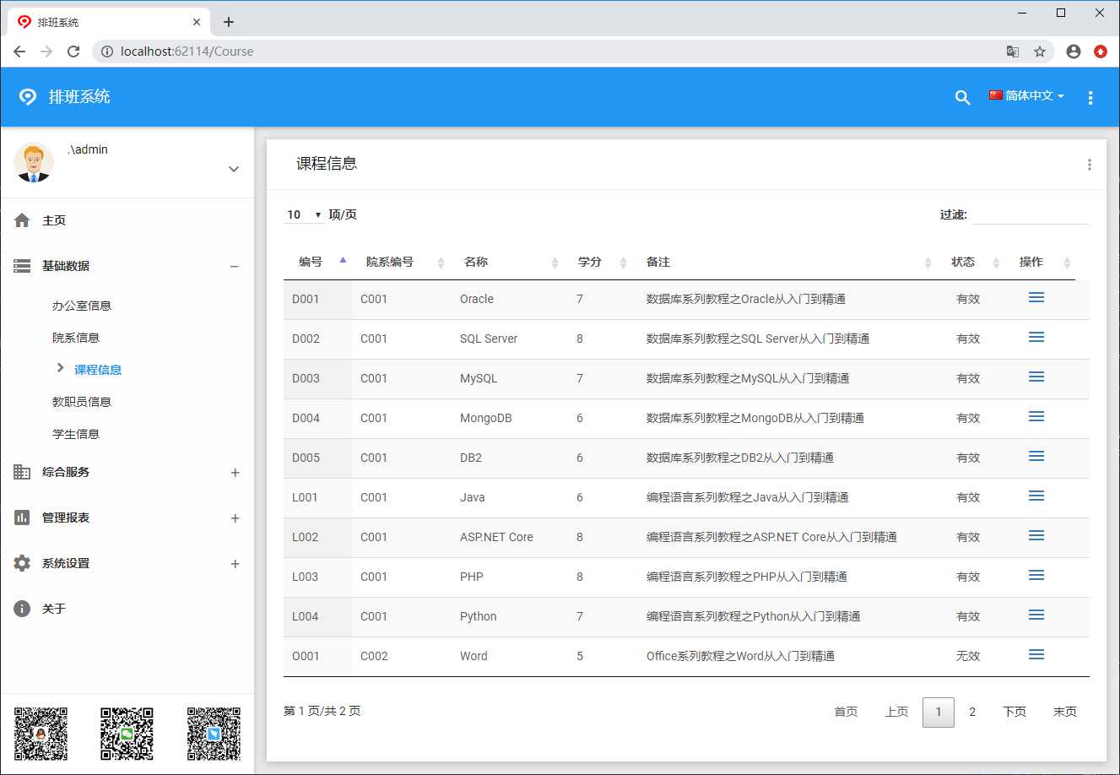This screenshot has height=775, width=1120.
Task: Open action menu for row L003
Action: (x=1036, y=576)
